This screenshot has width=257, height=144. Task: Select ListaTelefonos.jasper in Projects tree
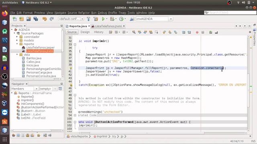[40, 48]
